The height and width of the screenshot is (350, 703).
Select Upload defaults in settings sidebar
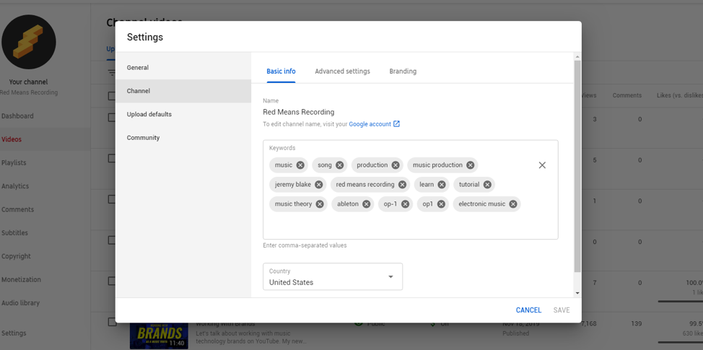coord(183,114)
